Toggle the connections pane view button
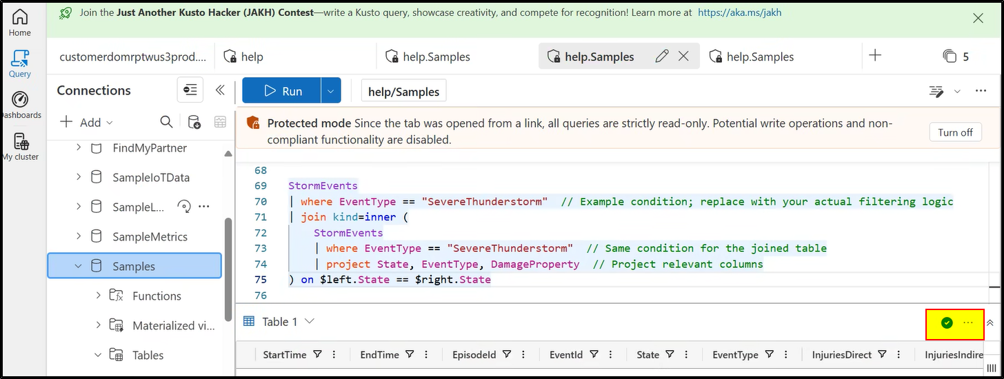This screenshot has height=379, width=1004. [x=190, y=90]
